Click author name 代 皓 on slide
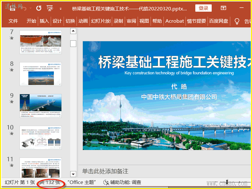Image resolution: width=252 pixels, height=189 pixels. (179, 87)
